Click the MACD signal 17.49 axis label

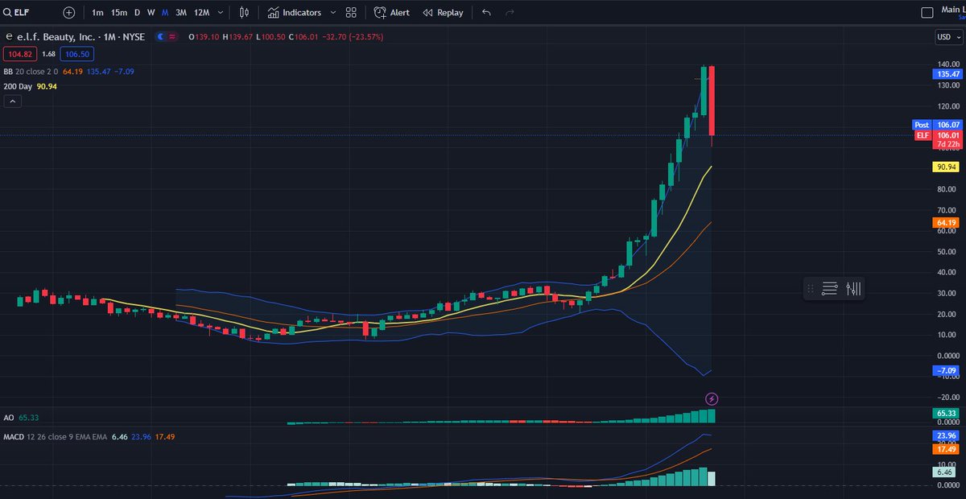pos(946,447)
